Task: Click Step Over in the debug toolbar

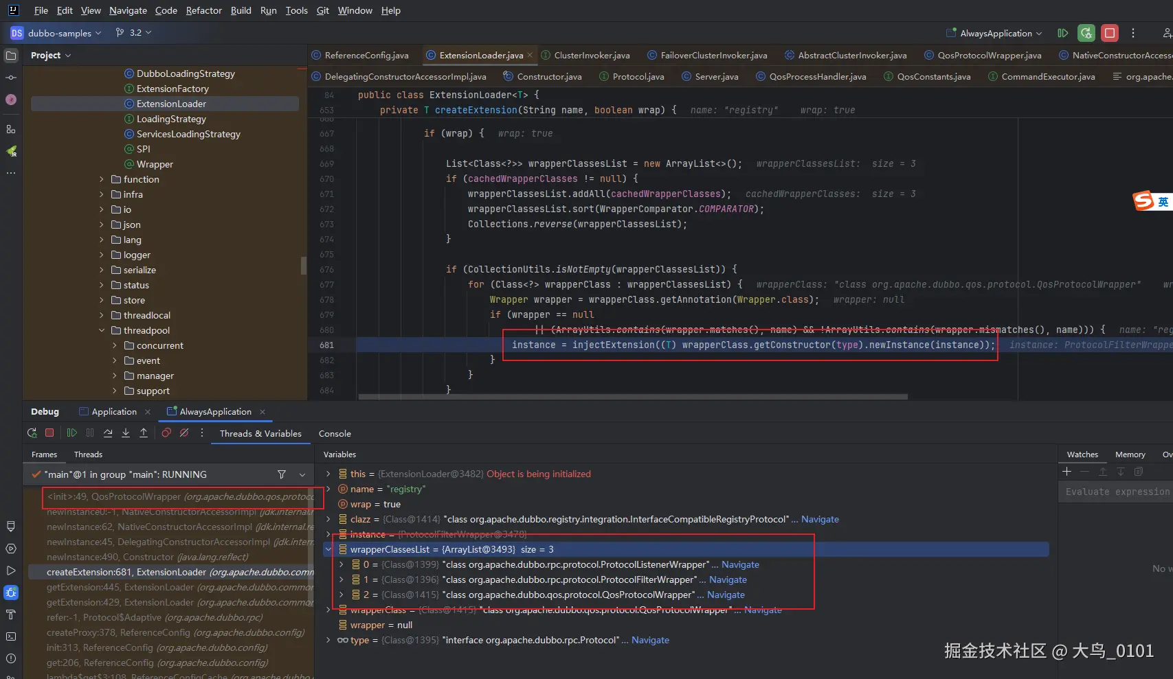Action: tap(108, 433)
